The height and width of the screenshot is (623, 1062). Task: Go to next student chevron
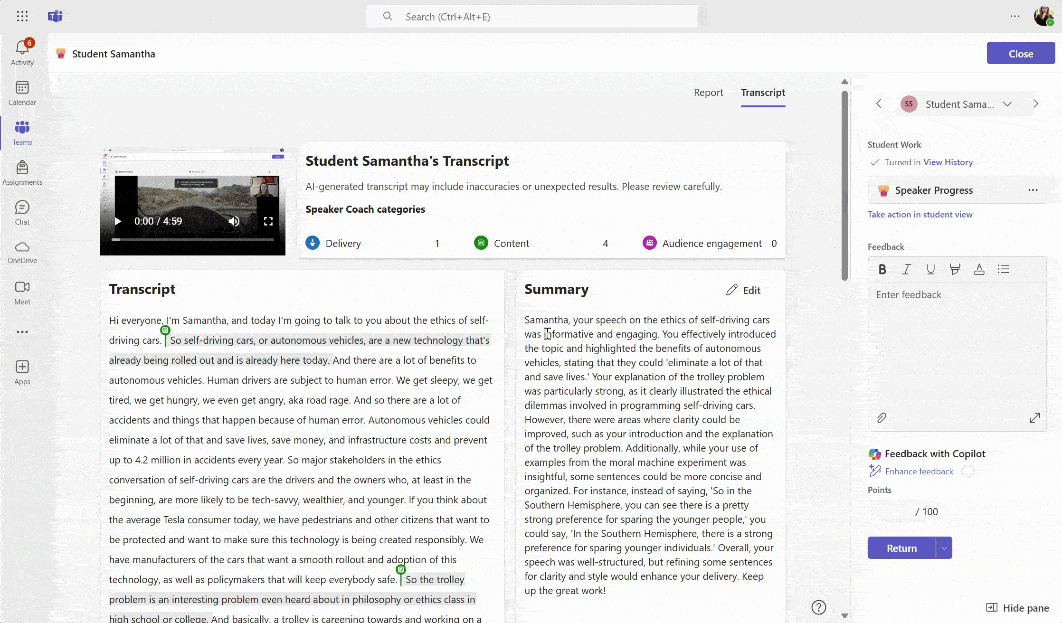[1035, 104]
